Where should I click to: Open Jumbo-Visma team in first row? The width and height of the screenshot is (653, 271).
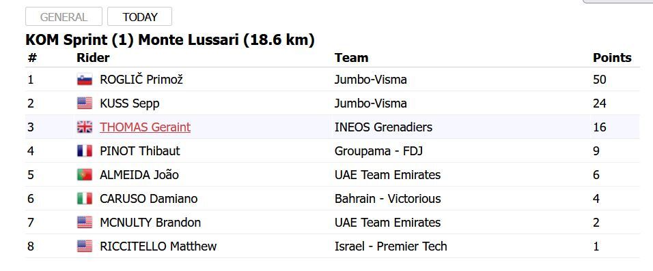pos(371,79)
